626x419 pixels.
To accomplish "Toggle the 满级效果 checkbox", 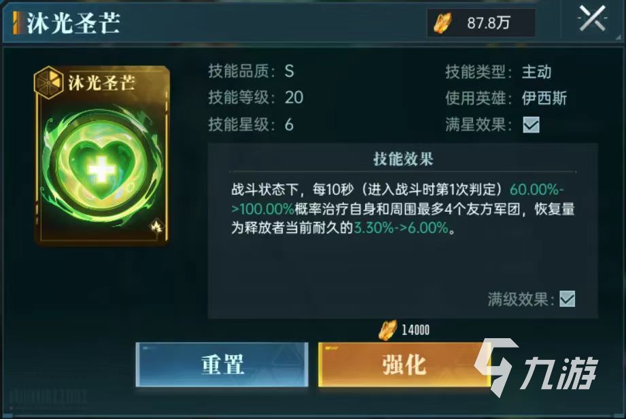I will (x=567, y=299).
